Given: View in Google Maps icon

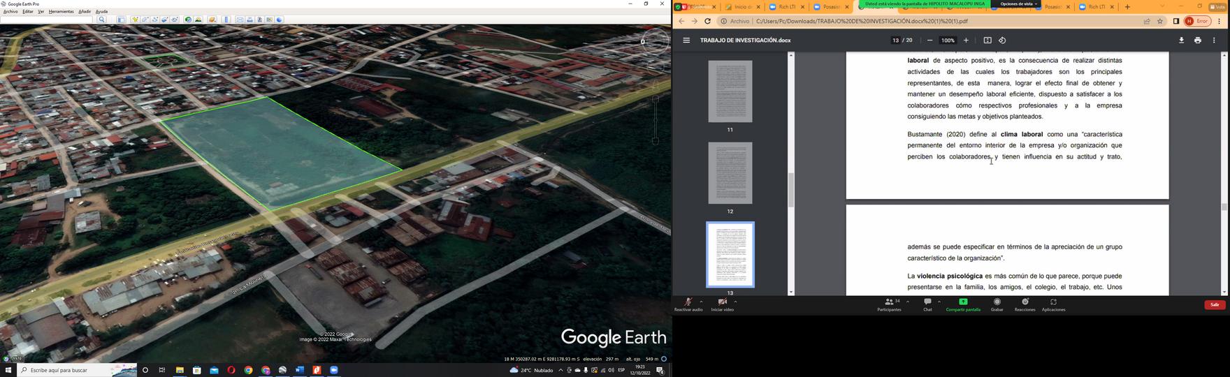Looking at the screenshot, I should point(269,20).
